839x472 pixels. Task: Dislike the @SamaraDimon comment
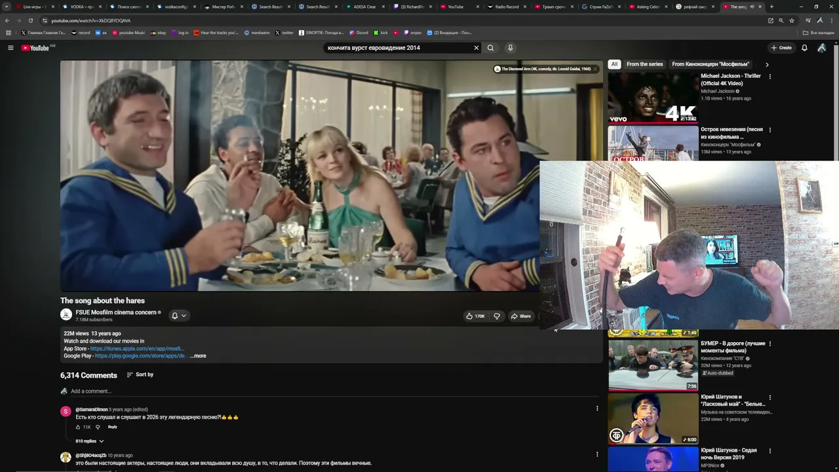point(98,427)
